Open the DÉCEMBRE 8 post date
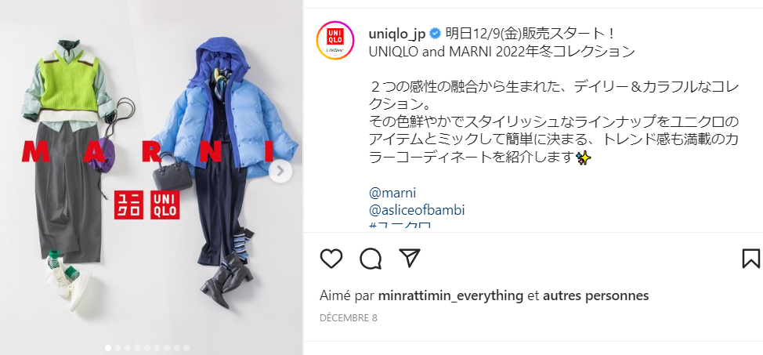The height and width of the screenshot is (355, 763). coord(349,318)
